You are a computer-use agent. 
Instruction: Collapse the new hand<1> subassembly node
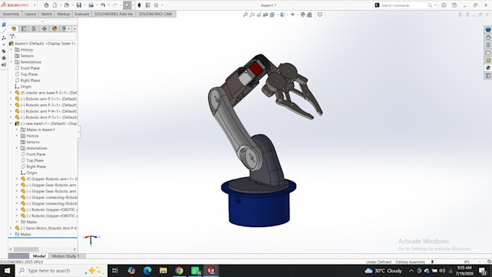(11, 124)
